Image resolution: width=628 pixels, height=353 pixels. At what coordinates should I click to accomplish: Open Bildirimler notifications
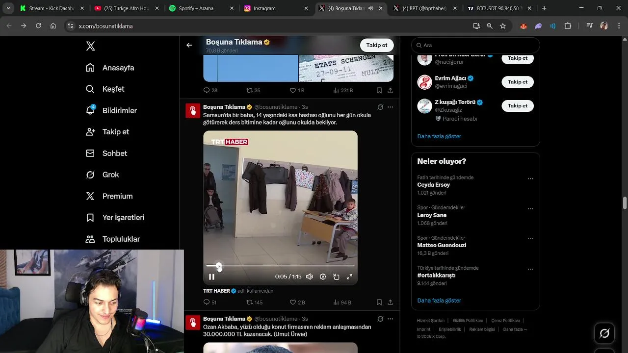coord(111,110)
